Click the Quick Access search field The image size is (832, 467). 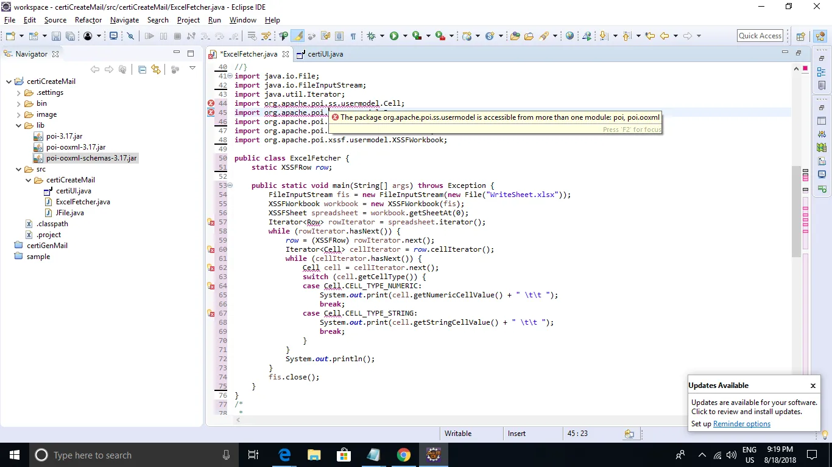[x=760, y=36]
